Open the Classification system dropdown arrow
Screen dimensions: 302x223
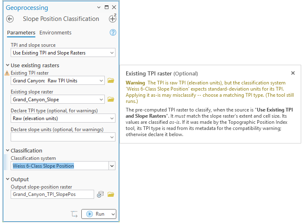[x=112, y=166]
